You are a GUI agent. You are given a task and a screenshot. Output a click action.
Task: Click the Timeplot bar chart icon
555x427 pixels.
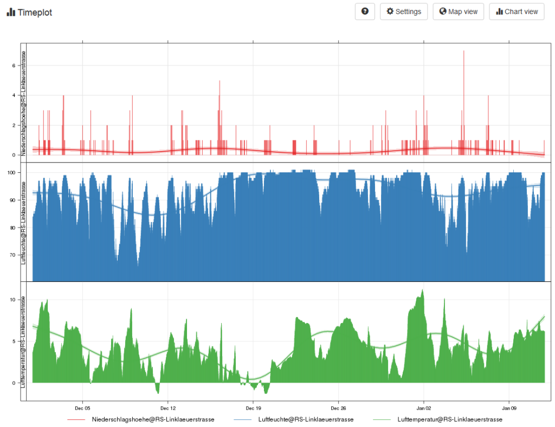(x=11, y=12)
